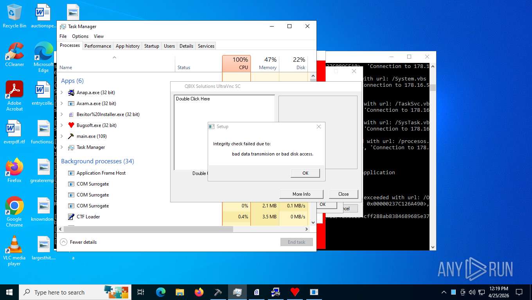Close the Setup dialog with X
This screenshot has height=300, width=532.
point(319,127)
